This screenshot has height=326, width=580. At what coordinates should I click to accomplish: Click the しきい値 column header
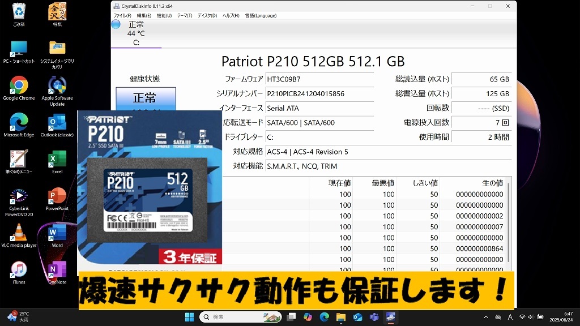pyautogui.click(x=417, y=183)
